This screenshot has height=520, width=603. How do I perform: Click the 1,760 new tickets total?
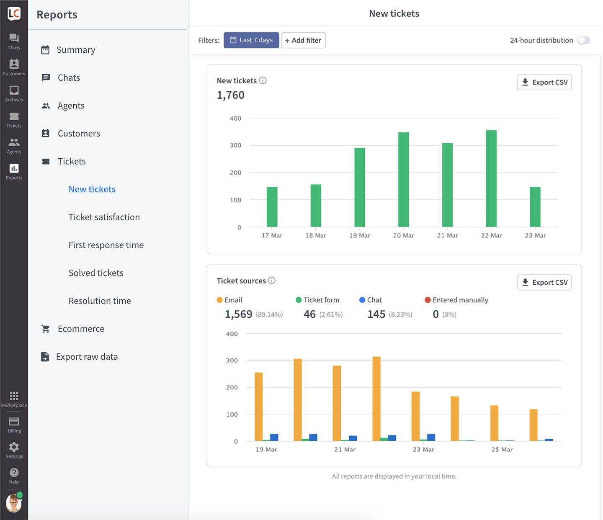tap(230, 95)
